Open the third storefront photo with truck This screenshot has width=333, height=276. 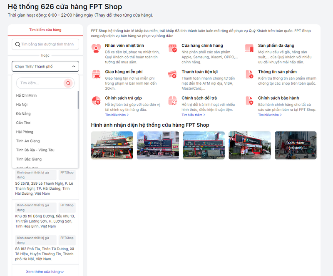point(204,145)
